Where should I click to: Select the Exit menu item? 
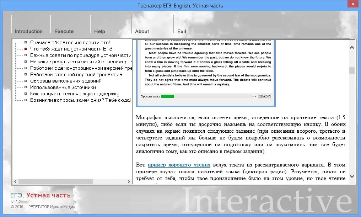pos(182,31)
